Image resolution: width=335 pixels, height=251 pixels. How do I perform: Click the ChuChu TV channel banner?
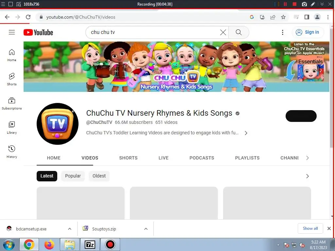click(176, 67)
